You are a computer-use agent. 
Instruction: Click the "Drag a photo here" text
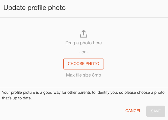(84, 43)
